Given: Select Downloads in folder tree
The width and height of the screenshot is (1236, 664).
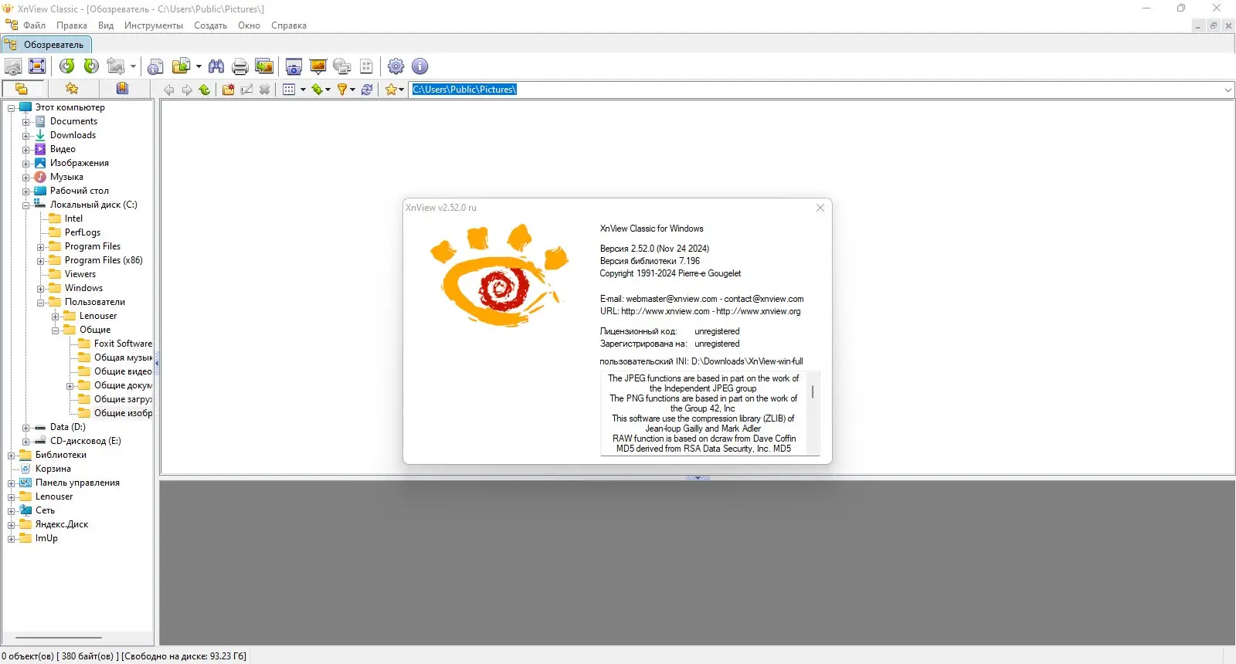Looking at the screenshot, I should coord(73,135).
